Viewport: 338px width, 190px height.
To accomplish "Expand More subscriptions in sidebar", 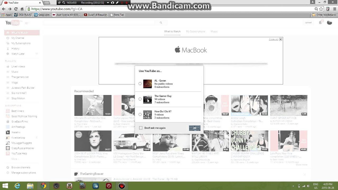I will pos(15,159).
